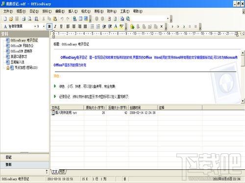
Task: Center-align the text
Action: coord(74,26)
